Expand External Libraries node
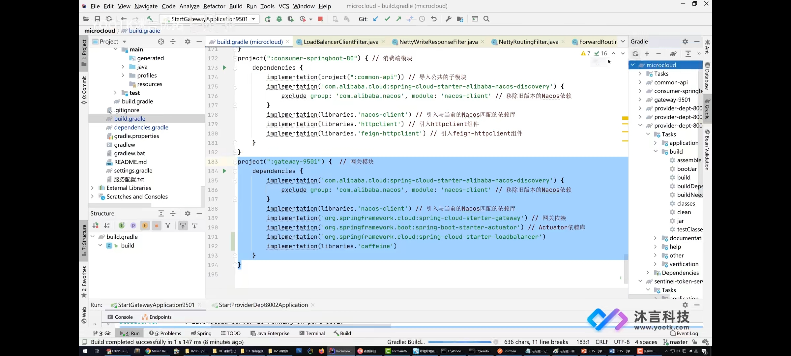The image size is (791, 356). point(92,188)
